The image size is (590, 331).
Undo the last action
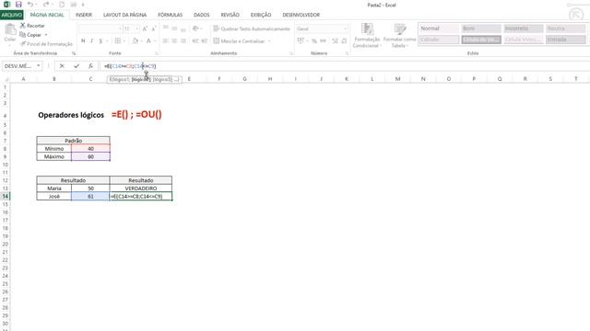click(30, 5)
